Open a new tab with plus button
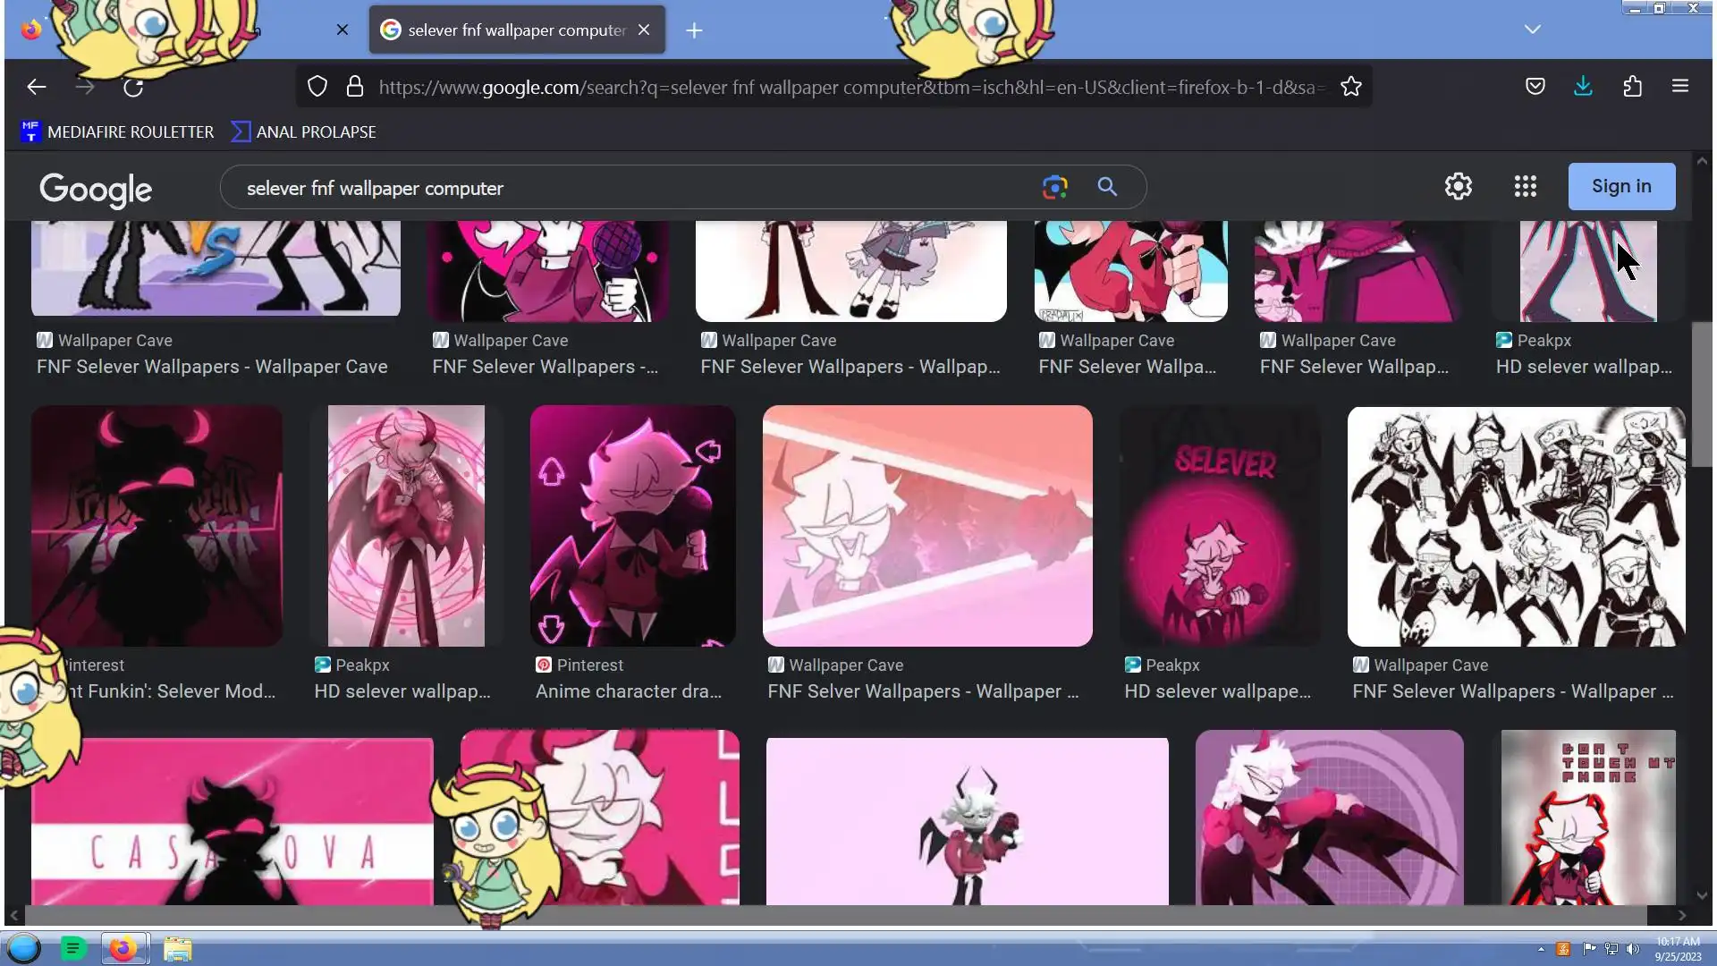This screenshot has width=1717, height=966. [694, 30]
